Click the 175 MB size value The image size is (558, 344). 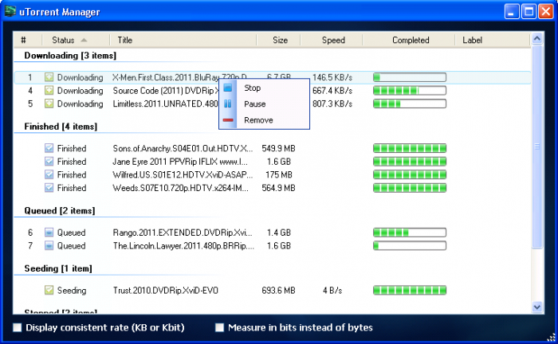(279, 174)
